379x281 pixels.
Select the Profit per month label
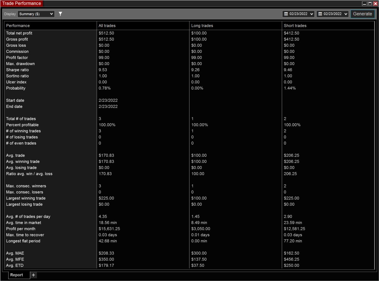[21, 229]
